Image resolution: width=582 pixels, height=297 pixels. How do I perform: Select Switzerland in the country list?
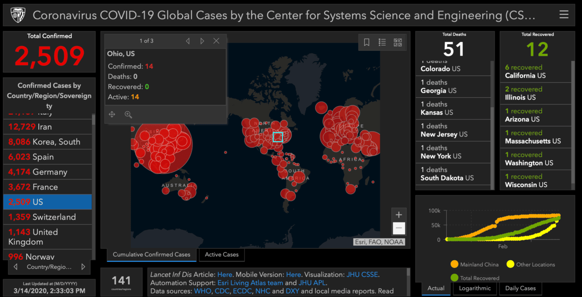click(x=48, y=217)
